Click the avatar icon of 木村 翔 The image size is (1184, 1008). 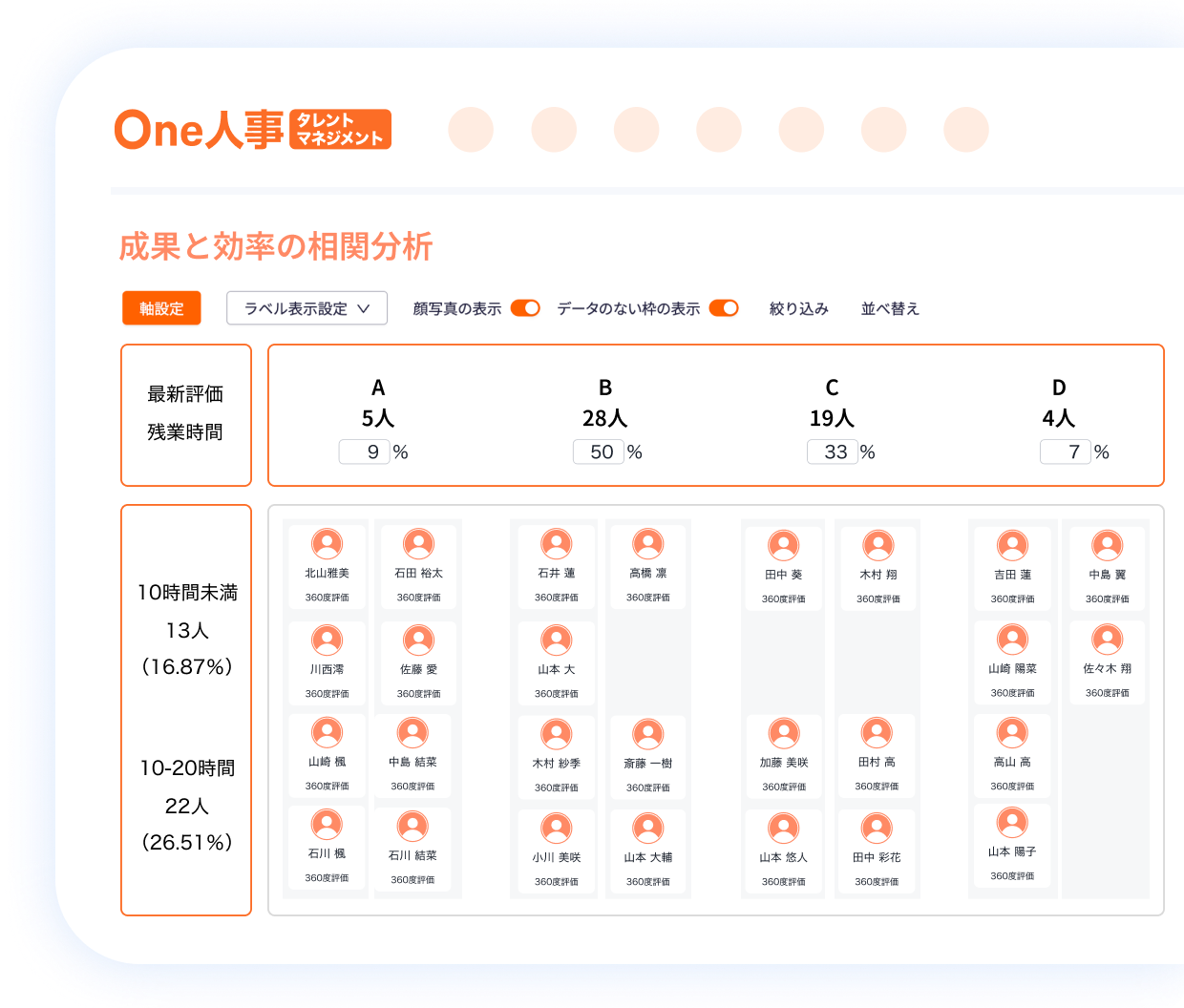pos(878,546)
